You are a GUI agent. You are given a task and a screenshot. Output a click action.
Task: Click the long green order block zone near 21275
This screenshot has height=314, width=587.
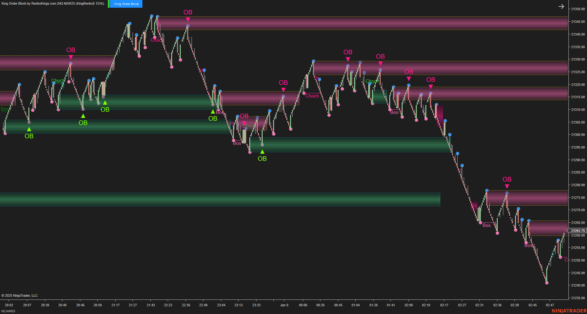coord(216,199)
